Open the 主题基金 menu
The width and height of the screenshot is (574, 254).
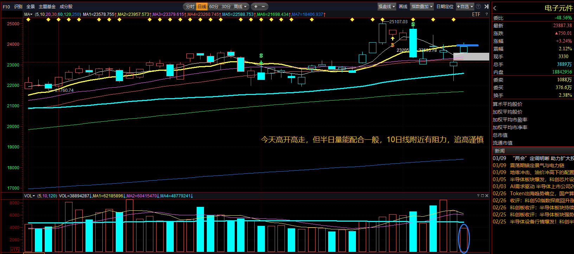click(x=47, y=6)
